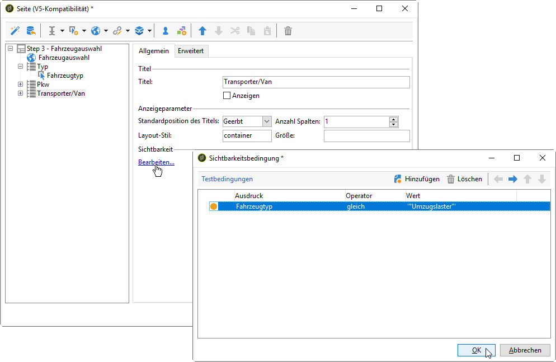Click the Ausdruck column header
Image resolution: width=556 pixels, height=362 pixels.
click(x=289, y=196)
